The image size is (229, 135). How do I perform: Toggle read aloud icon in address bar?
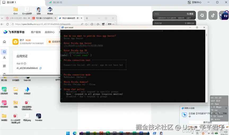click(x=82, y=24)
